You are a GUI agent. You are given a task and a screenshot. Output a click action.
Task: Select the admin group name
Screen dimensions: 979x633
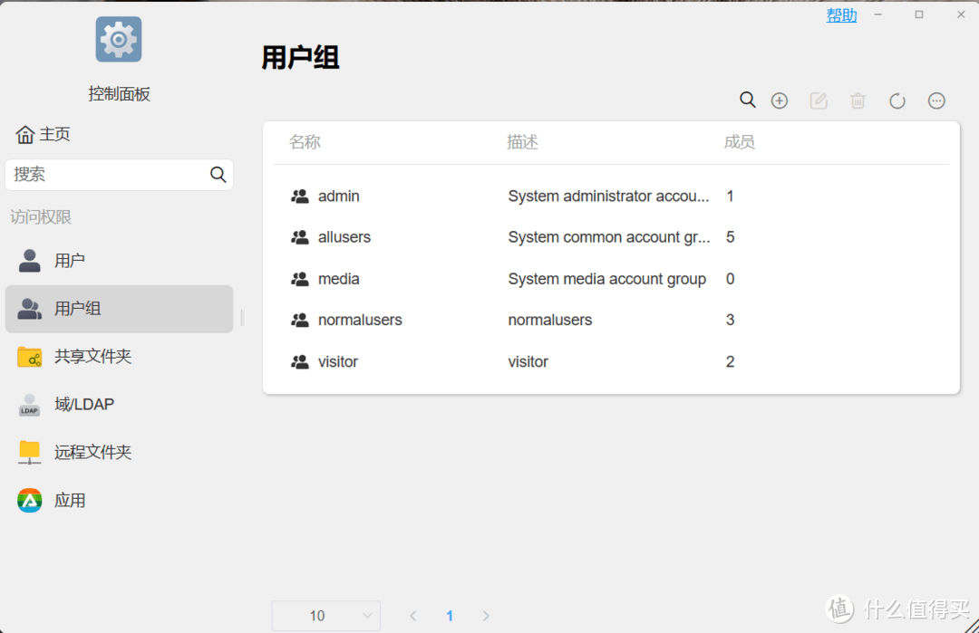coord(338,197)
